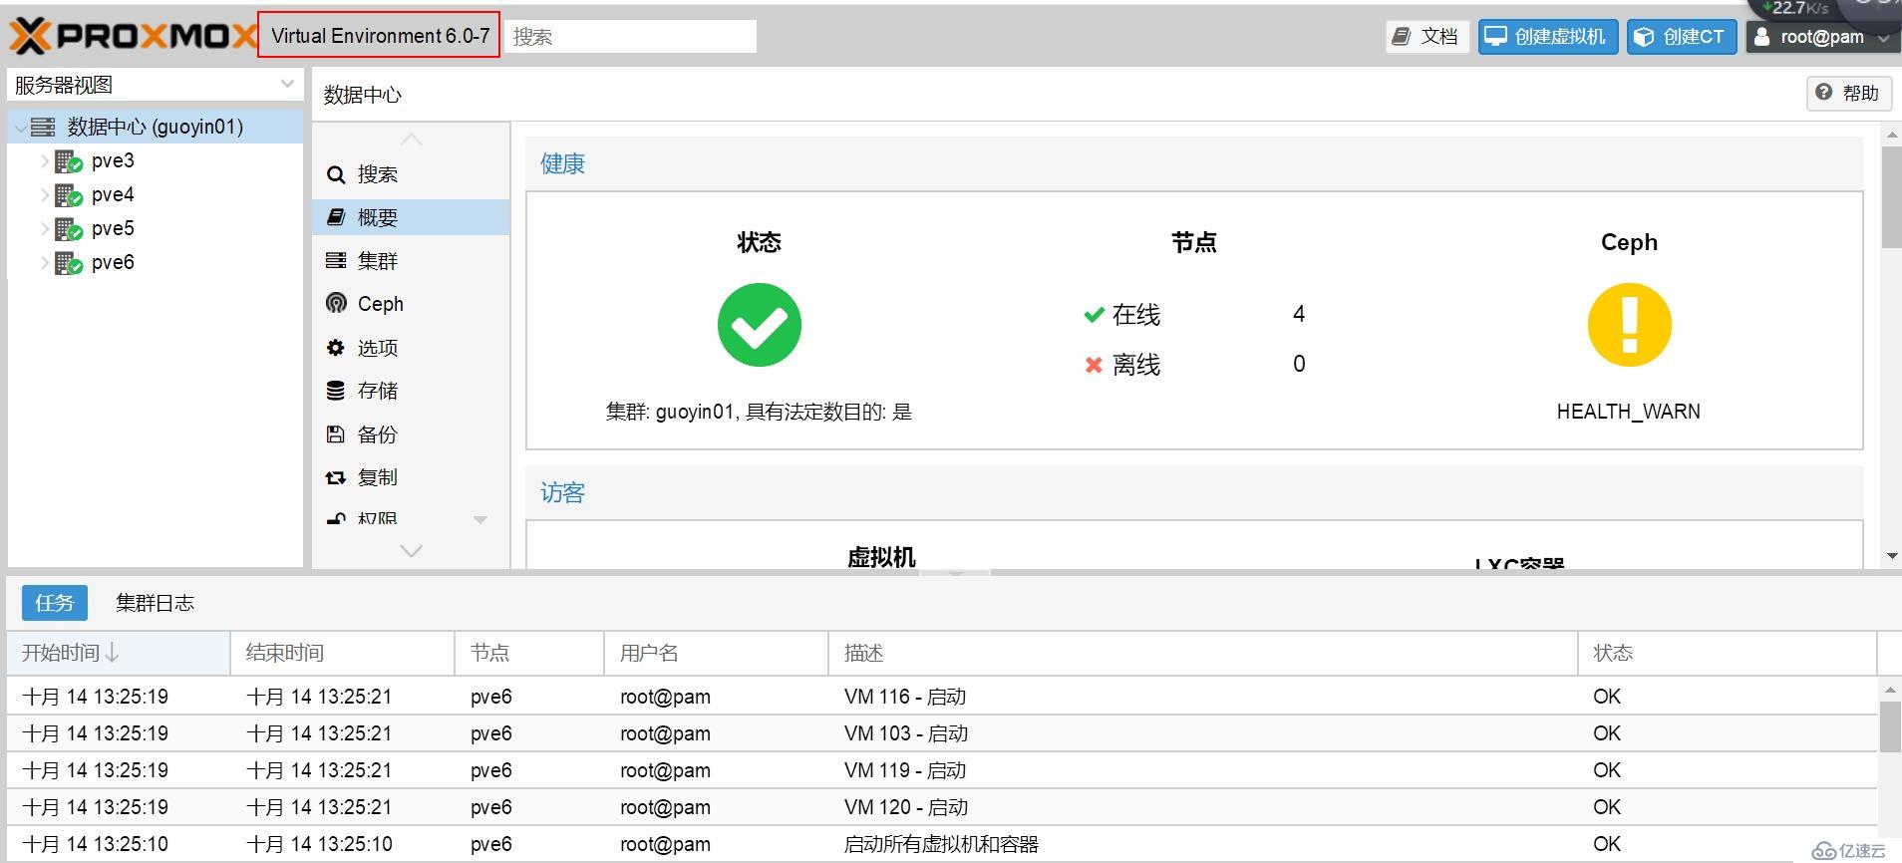This screenshot has width=1902, height=863.
Task: Click the red offline cross icon
Action: click(1094, 365)
